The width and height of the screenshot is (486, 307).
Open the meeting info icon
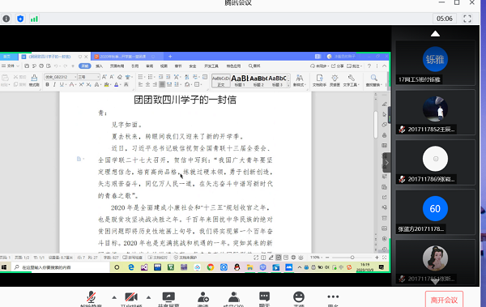pos(6,19)
